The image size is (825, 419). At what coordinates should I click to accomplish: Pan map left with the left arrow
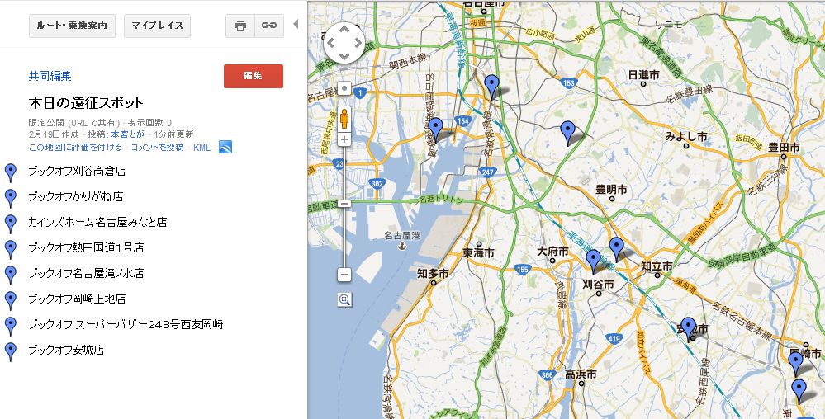click(x=331, y=43)
